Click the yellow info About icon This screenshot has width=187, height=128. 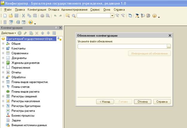tap(154, 16)
